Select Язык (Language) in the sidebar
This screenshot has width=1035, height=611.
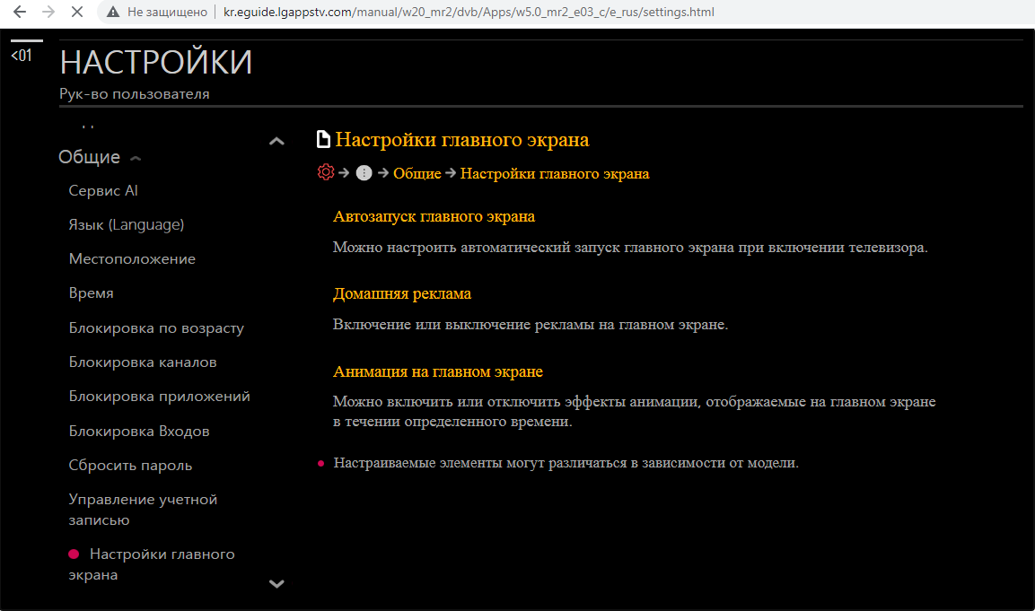pos(127,224)
